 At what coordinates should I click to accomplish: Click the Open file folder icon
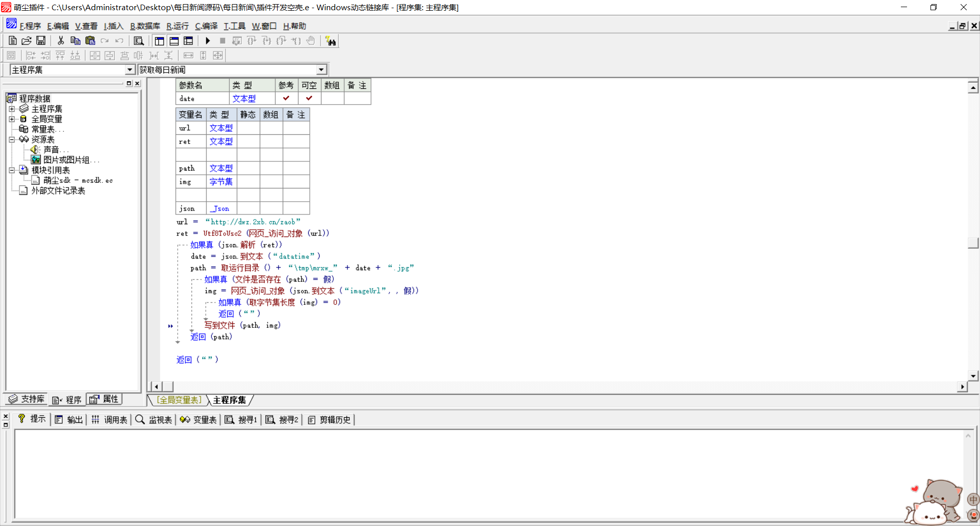click(27, 41)
